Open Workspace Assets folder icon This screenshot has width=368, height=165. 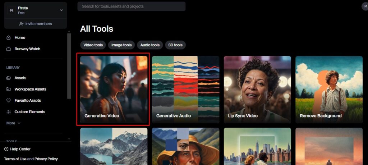[x=9, y=89]
